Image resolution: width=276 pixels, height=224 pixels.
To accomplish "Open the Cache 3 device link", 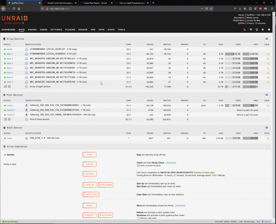I will pos(11,115).
